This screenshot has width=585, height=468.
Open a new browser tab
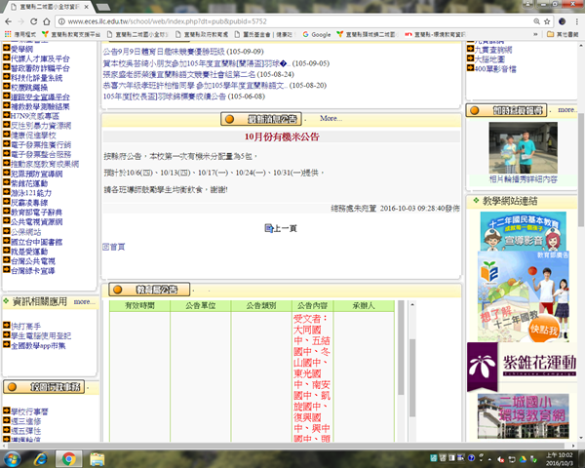pyautogui.click(x=103, y=7)
